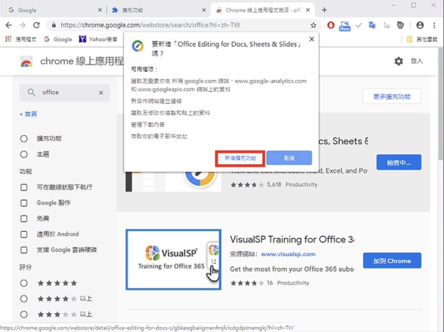The height and width of the screenshot is (332, 444).
Task: Enable the 支援 Google 雲端硬碟 checkbox
Action: coord(24,250)
